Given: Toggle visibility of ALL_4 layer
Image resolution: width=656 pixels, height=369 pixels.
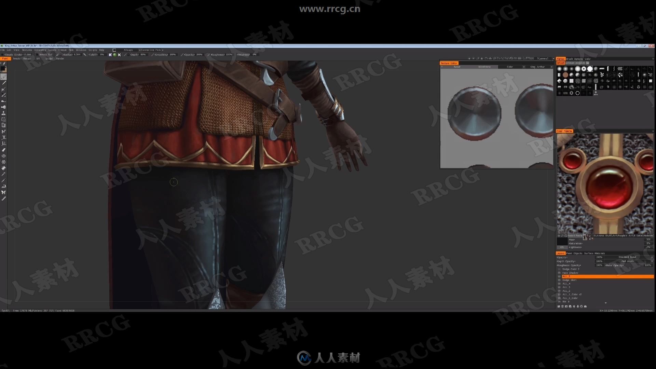Looking at the screenshot, I should coord(559,284).
